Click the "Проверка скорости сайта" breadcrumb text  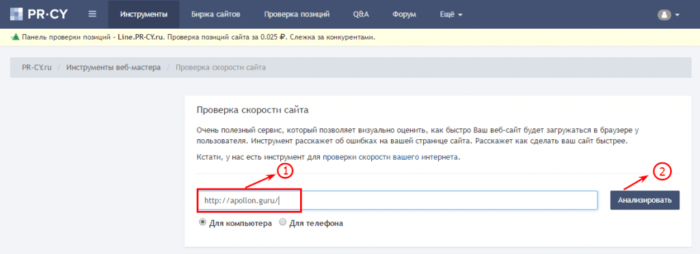click(221, 68)
